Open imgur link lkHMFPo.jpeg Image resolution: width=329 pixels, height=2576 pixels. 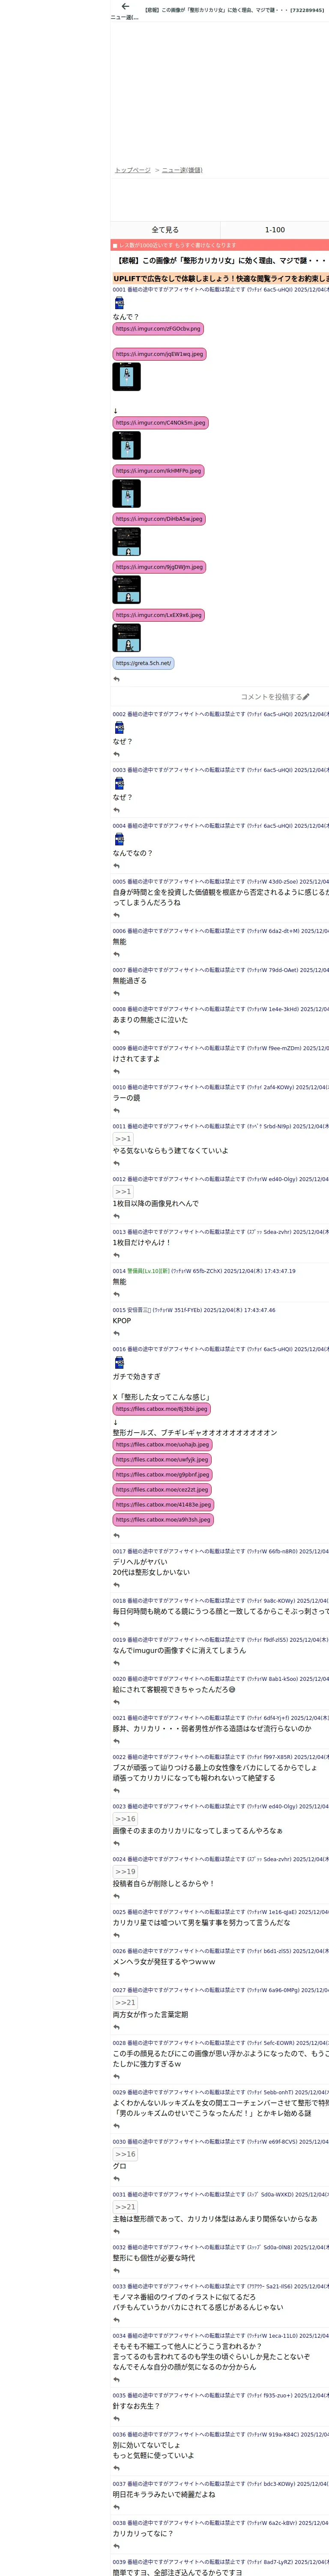pyautogui.click(x=159, y=471)
